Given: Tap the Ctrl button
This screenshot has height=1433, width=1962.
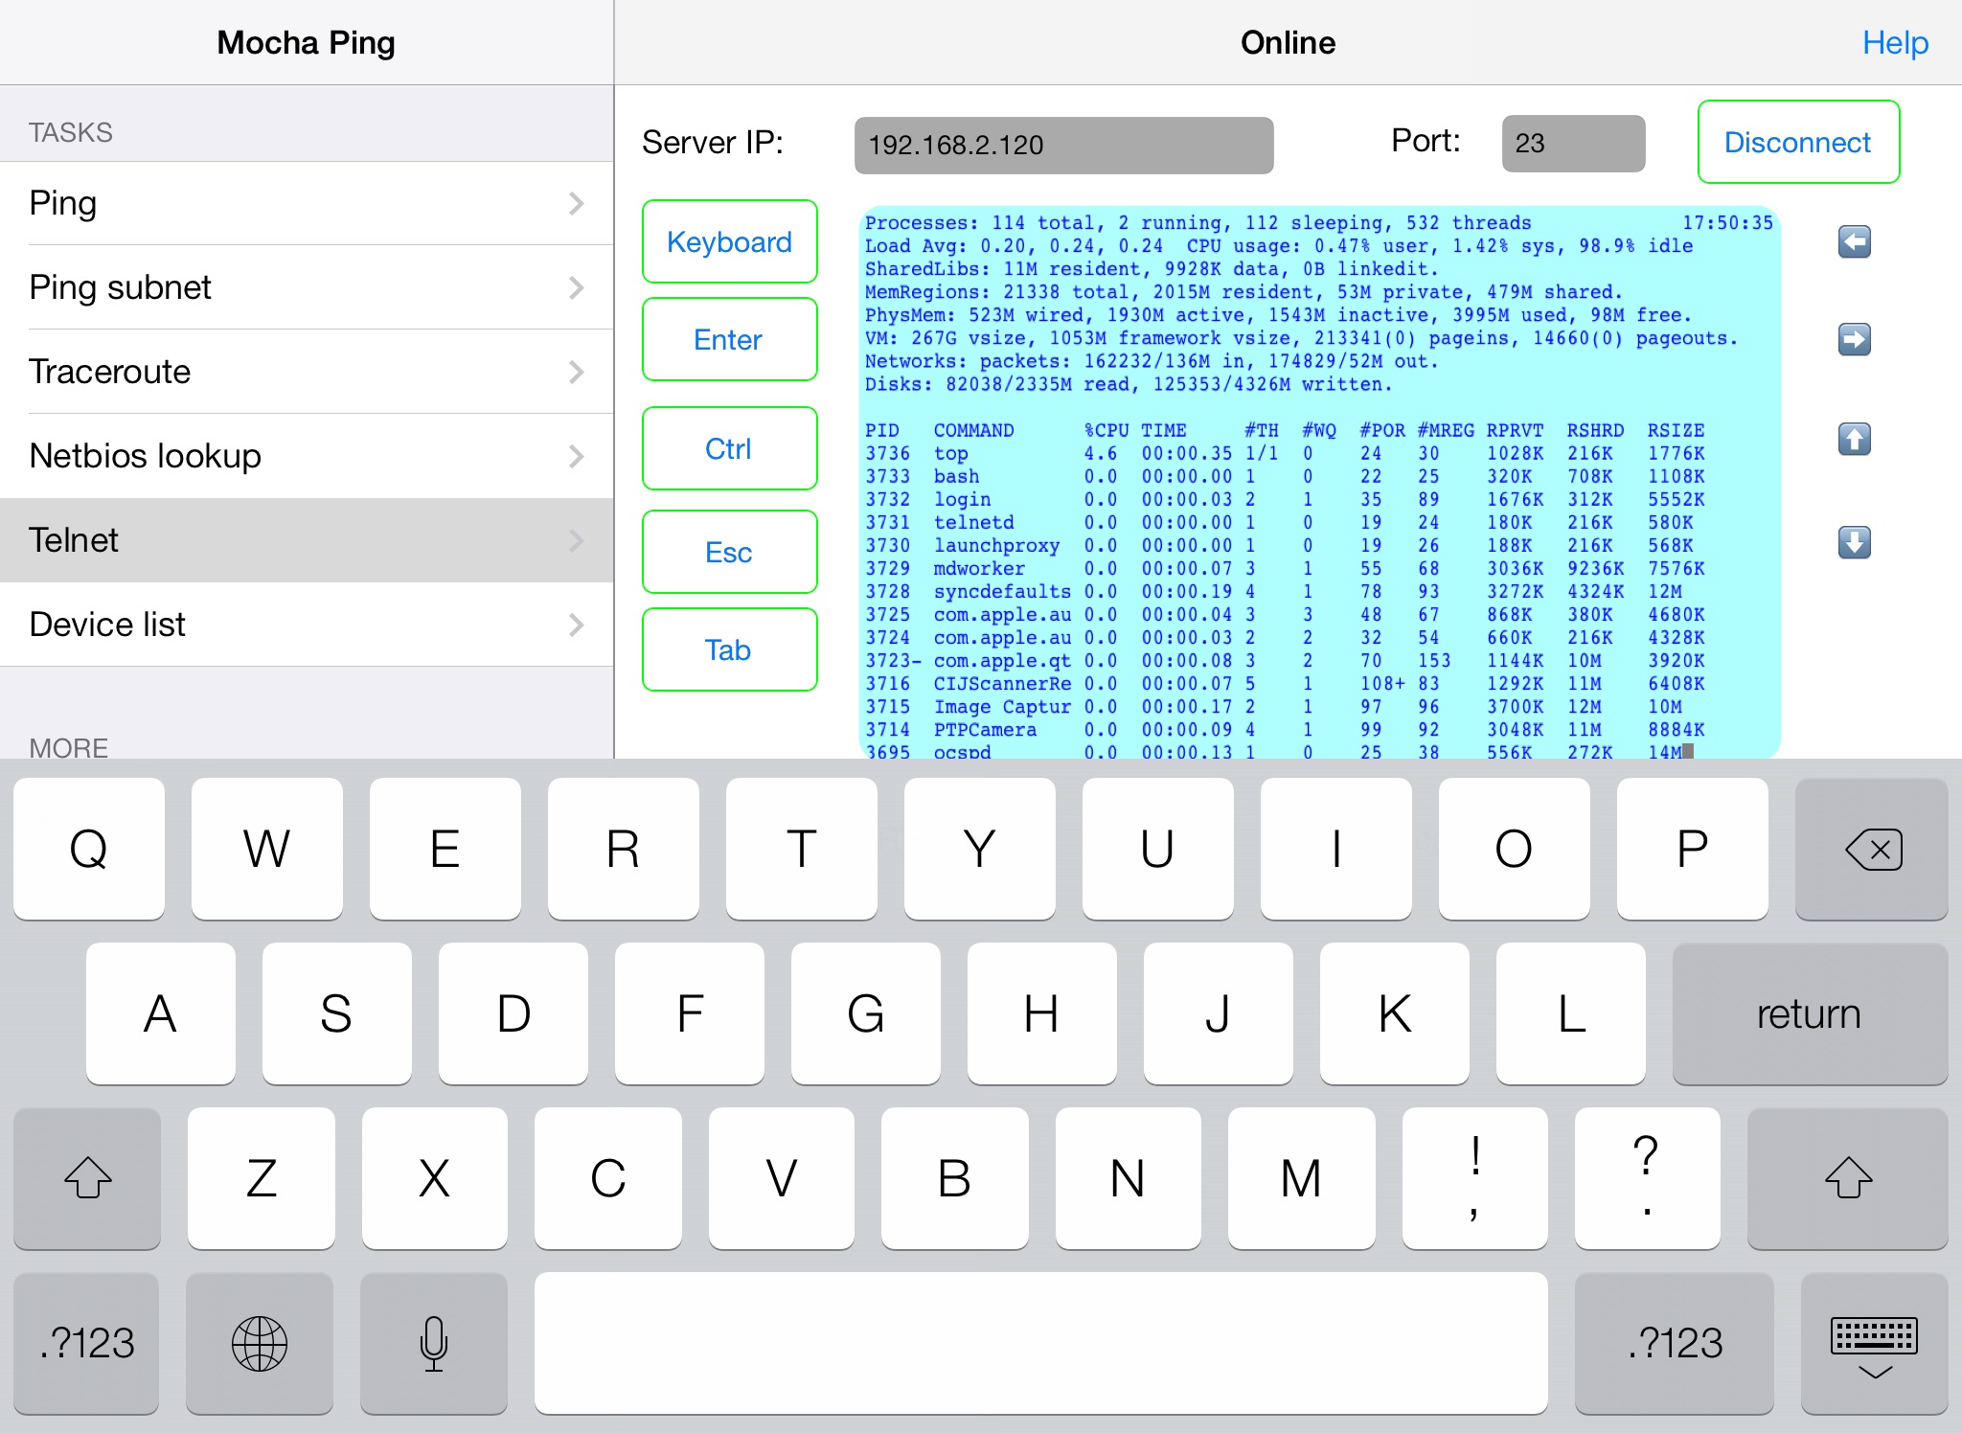Looking at the screenshot, I should (x=729, y=448).
